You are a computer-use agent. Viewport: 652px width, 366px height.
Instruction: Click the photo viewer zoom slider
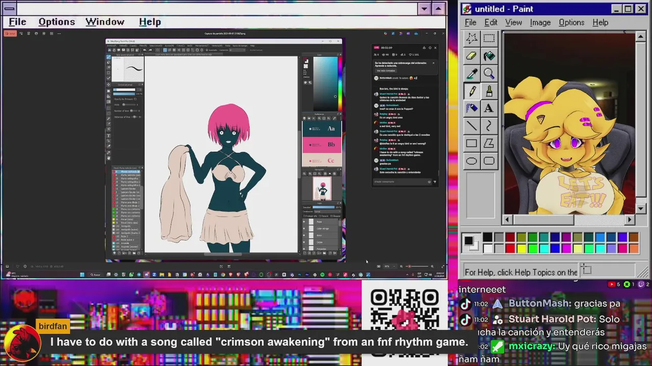(418, 266)
